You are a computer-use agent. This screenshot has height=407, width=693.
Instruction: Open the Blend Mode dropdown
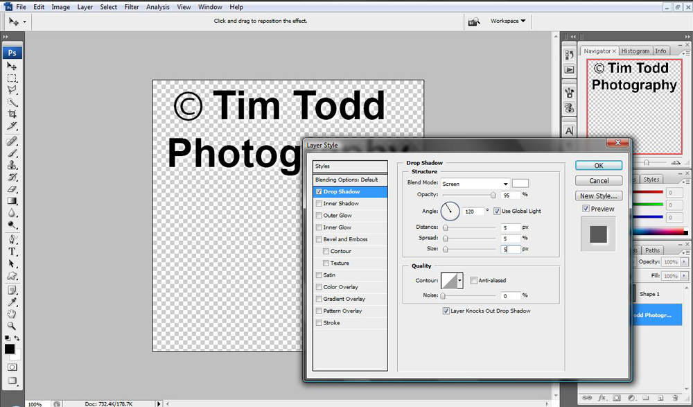475,184
